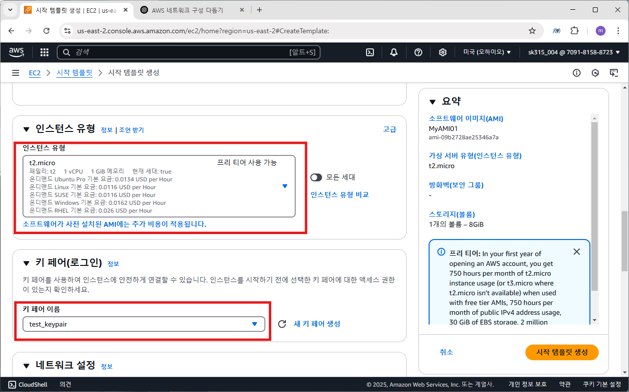Go to launch templates breadcrumb link

74,73
